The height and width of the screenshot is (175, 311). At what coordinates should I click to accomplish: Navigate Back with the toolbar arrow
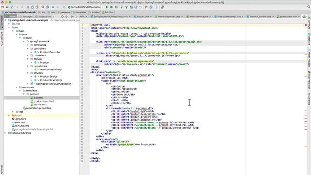click(53, 7)
